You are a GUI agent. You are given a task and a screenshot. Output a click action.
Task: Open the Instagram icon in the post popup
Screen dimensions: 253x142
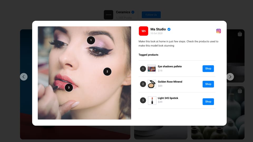218,31
